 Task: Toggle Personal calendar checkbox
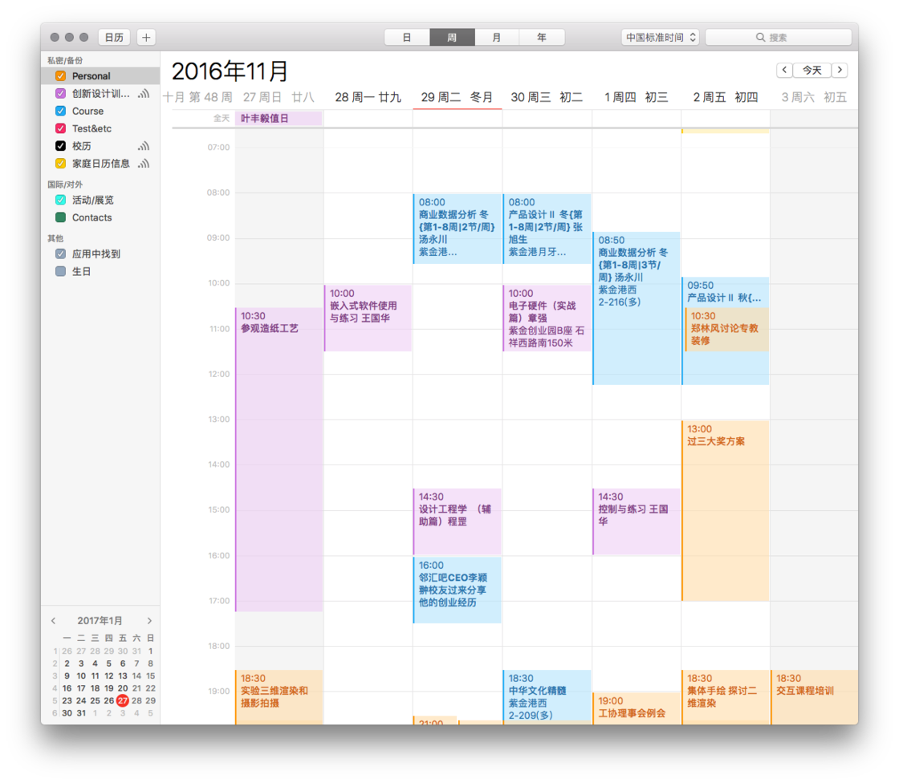(60, 75)
